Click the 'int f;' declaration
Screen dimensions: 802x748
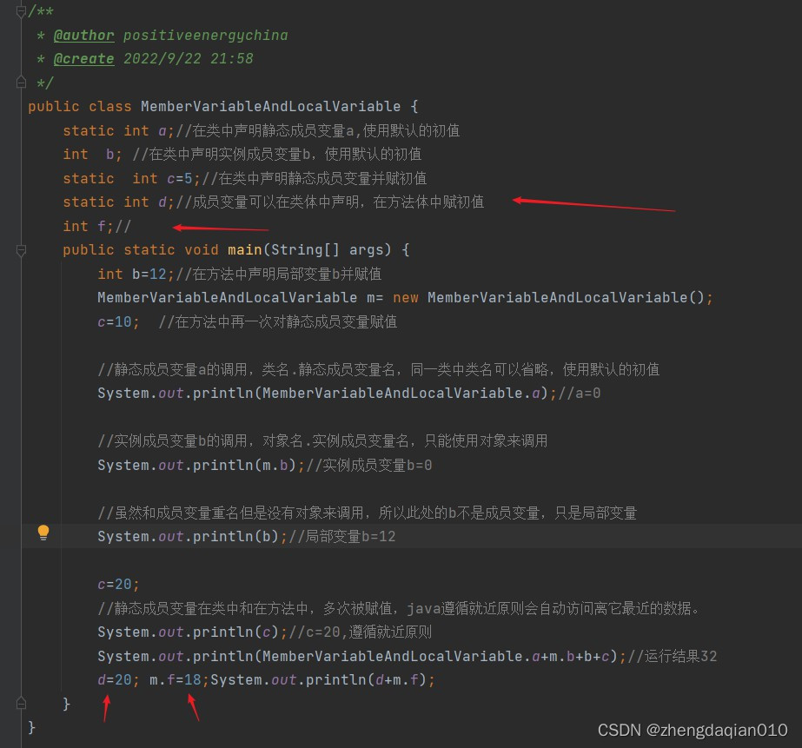click(x=88, y=226)
